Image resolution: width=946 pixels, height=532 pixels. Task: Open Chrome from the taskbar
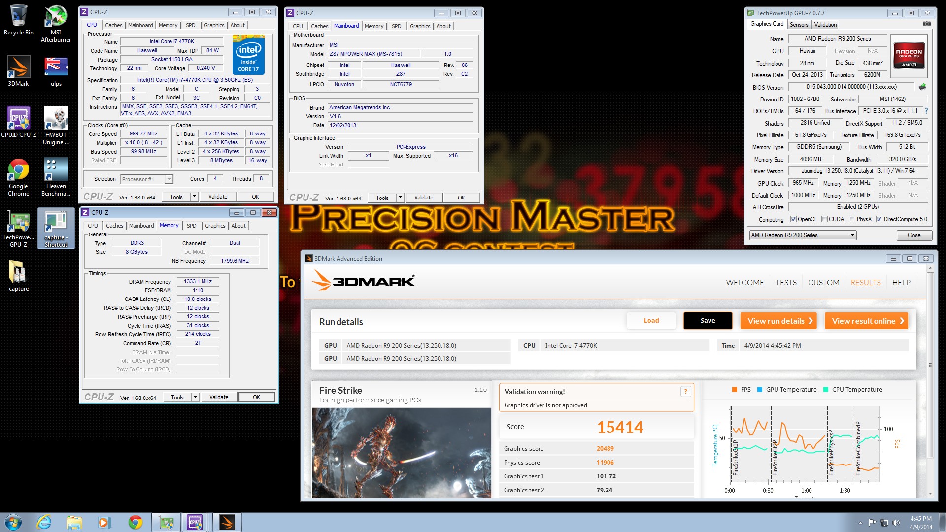[135, 522]
